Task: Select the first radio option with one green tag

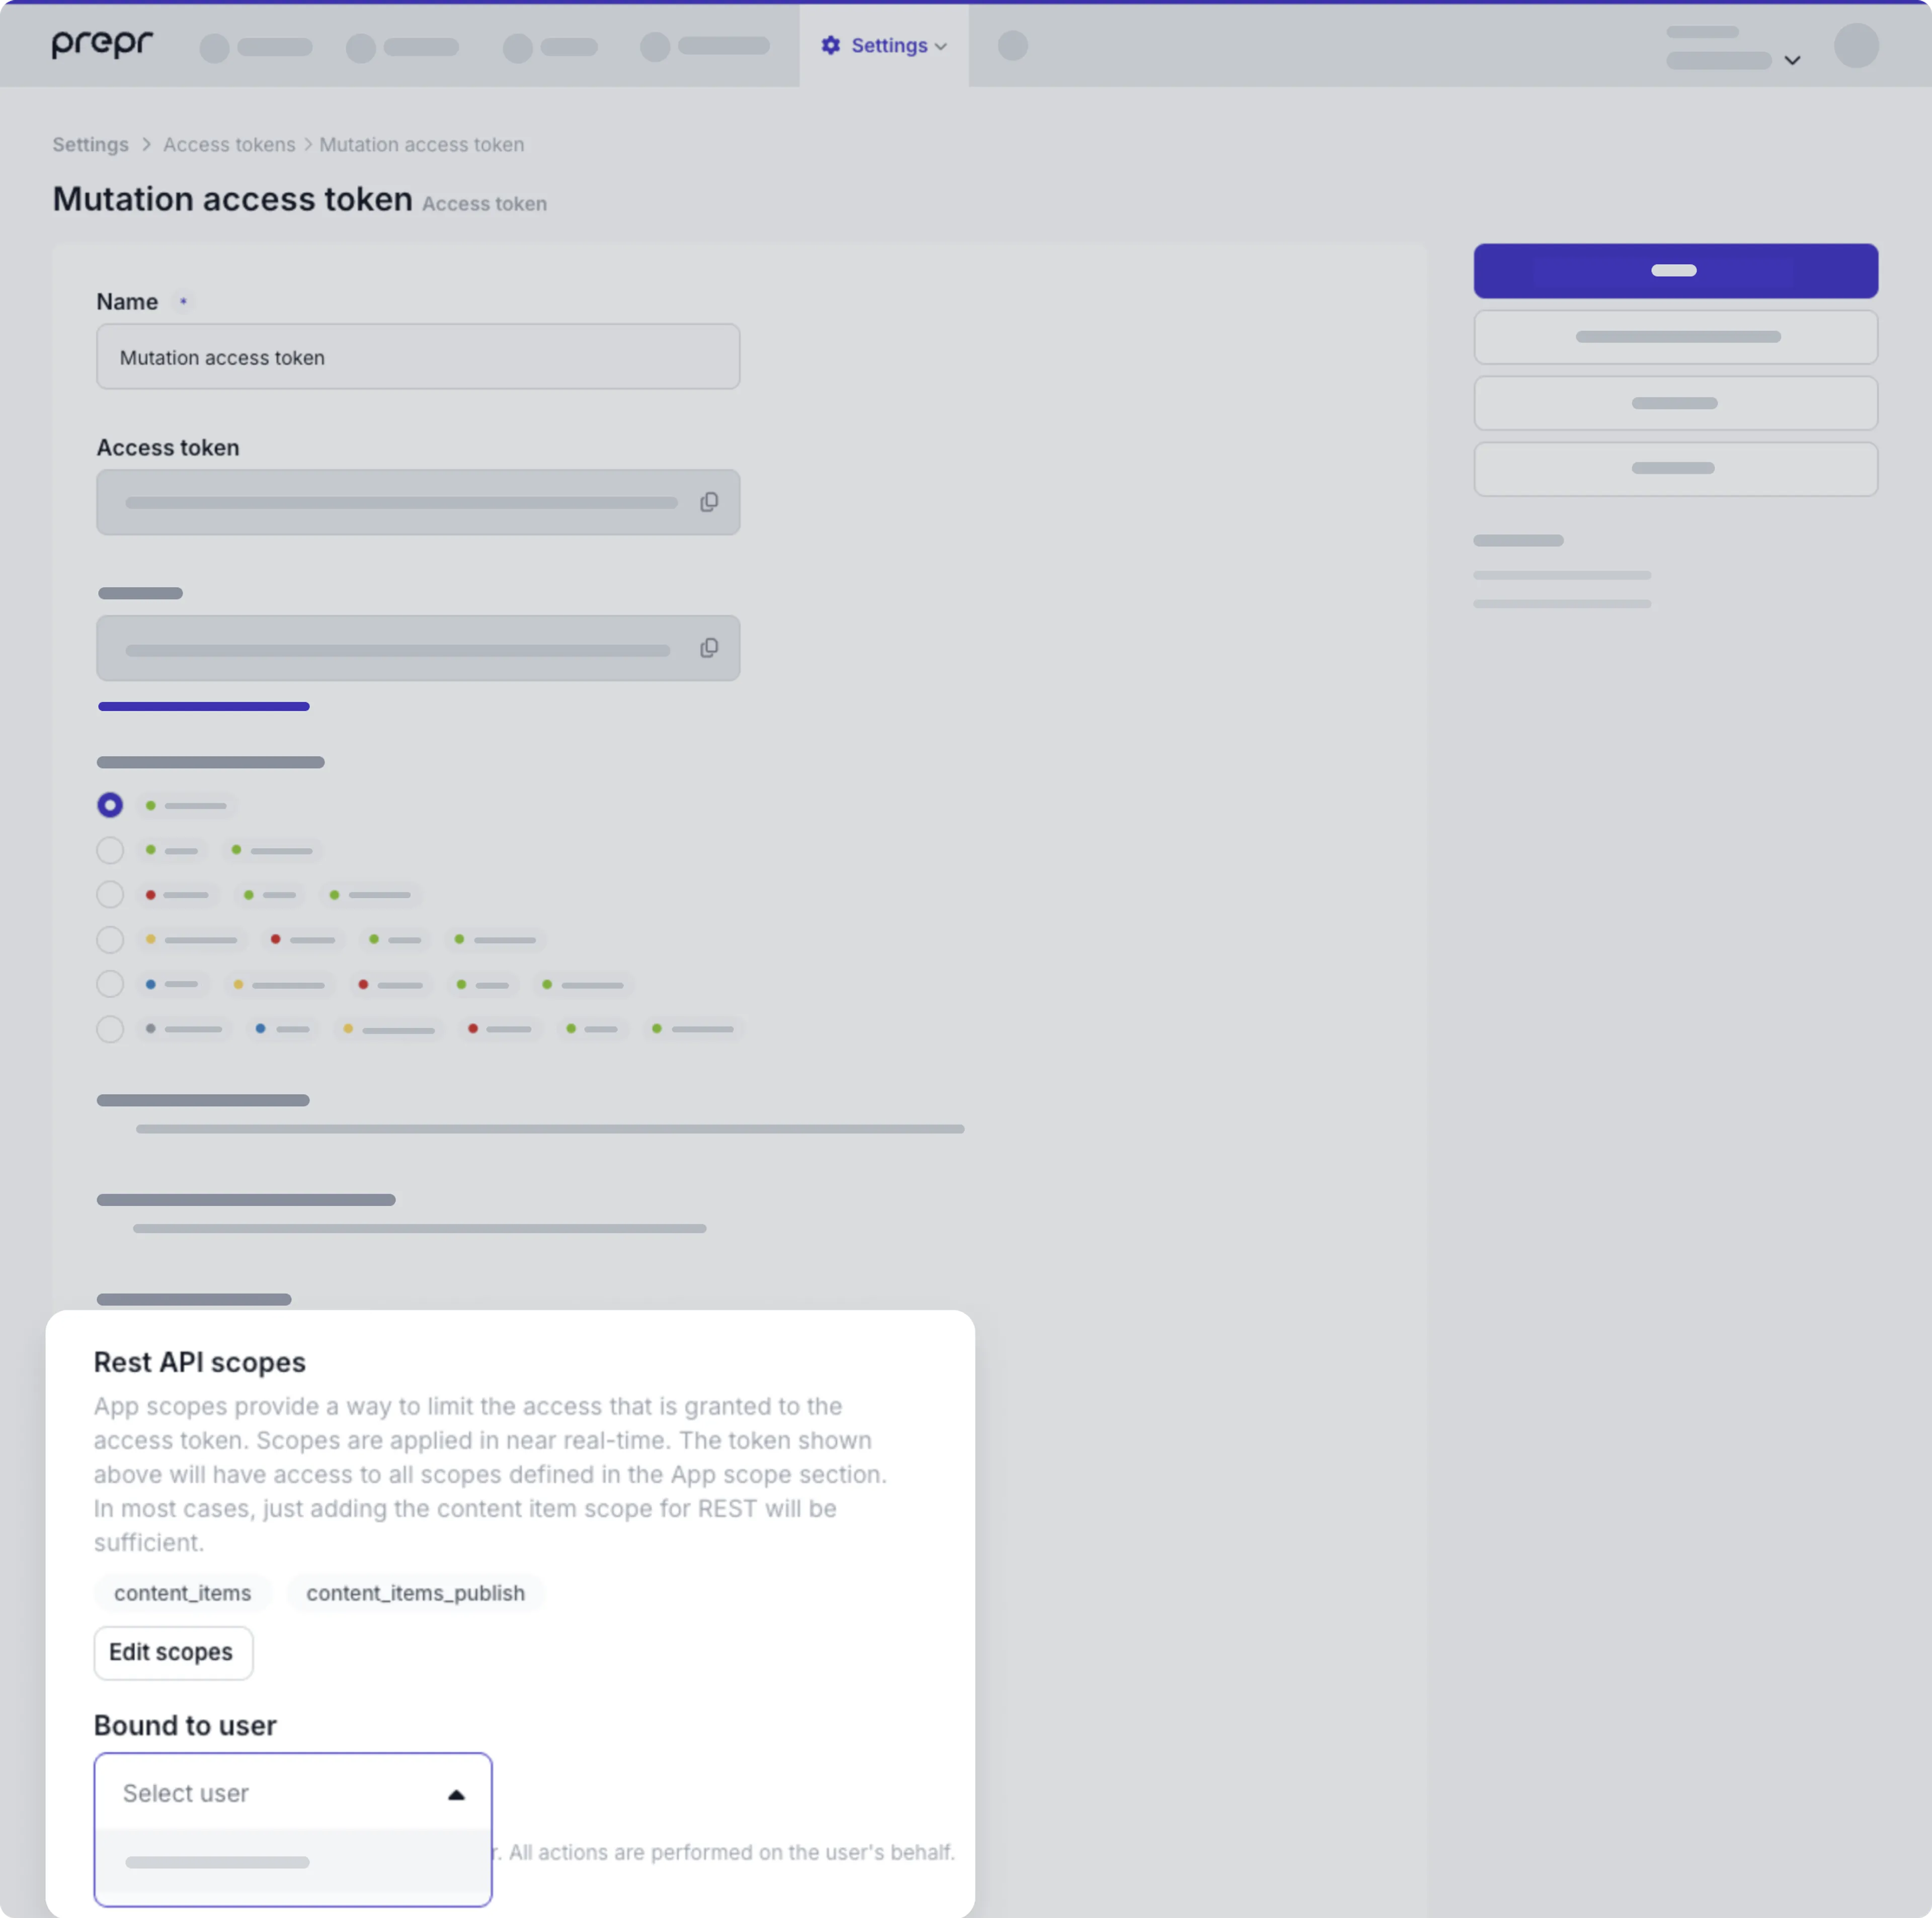Action: pos(110,805)
